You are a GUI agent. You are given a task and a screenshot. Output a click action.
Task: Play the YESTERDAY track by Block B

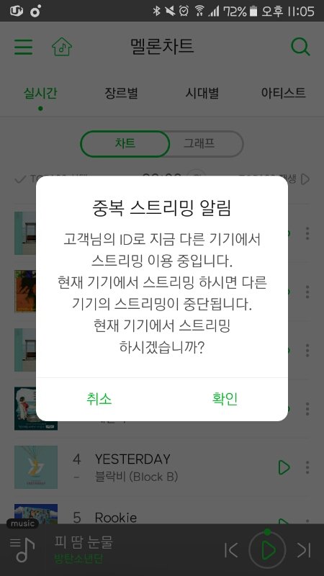(284, 467)
